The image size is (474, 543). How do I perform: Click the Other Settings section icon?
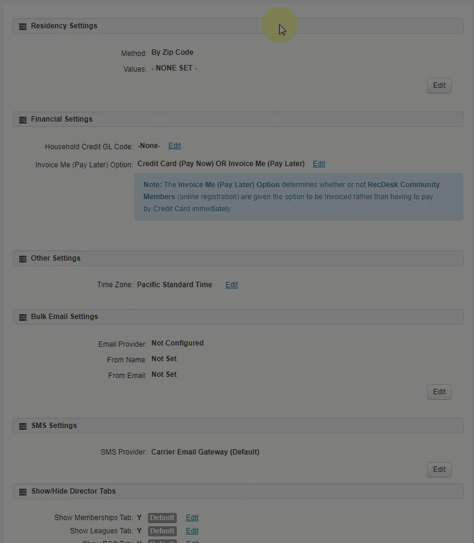pyautogui.click(x=23, y=259)
